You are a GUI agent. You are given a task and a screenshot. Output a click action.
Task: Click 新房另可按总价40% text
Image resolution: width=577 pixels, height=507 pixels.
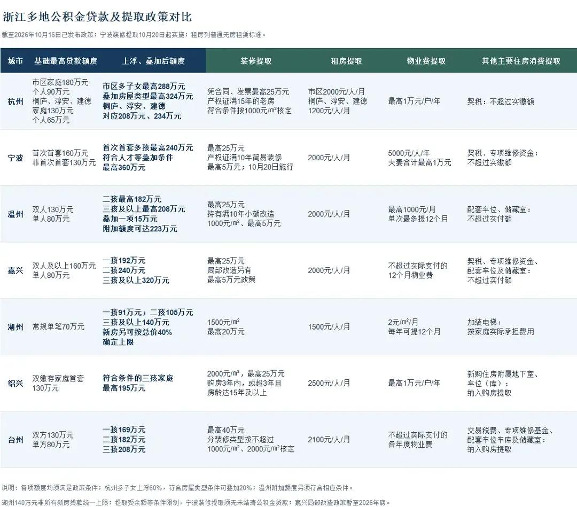tap(137, 332)
